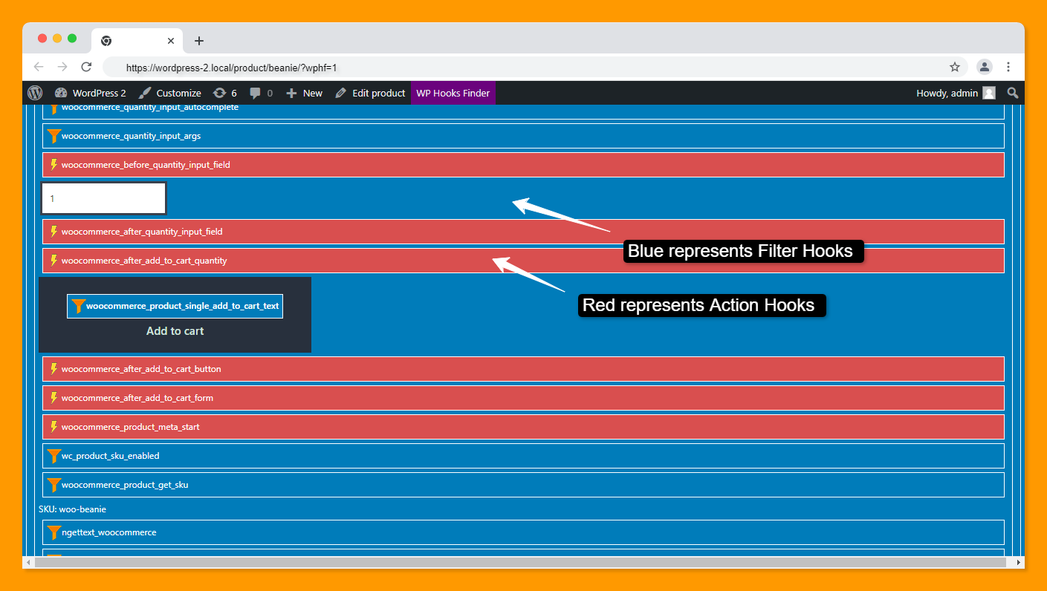Open the New content menu
The width and height of the screenshot is (1047, 591).
(304, 93)
